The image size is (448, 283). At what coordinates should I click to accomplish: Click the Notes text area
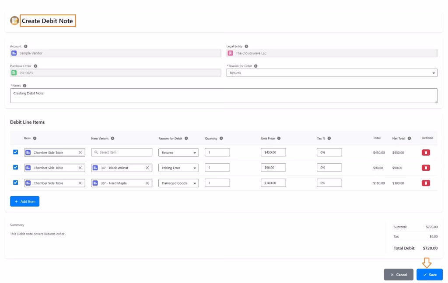click(x=223, y=96)
